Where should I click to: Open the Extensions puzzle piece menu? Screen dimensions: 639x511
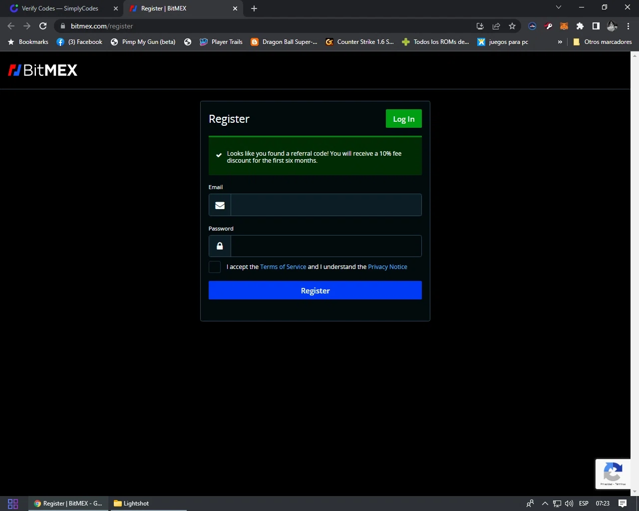pyautogui.click(x=580, y=26)
